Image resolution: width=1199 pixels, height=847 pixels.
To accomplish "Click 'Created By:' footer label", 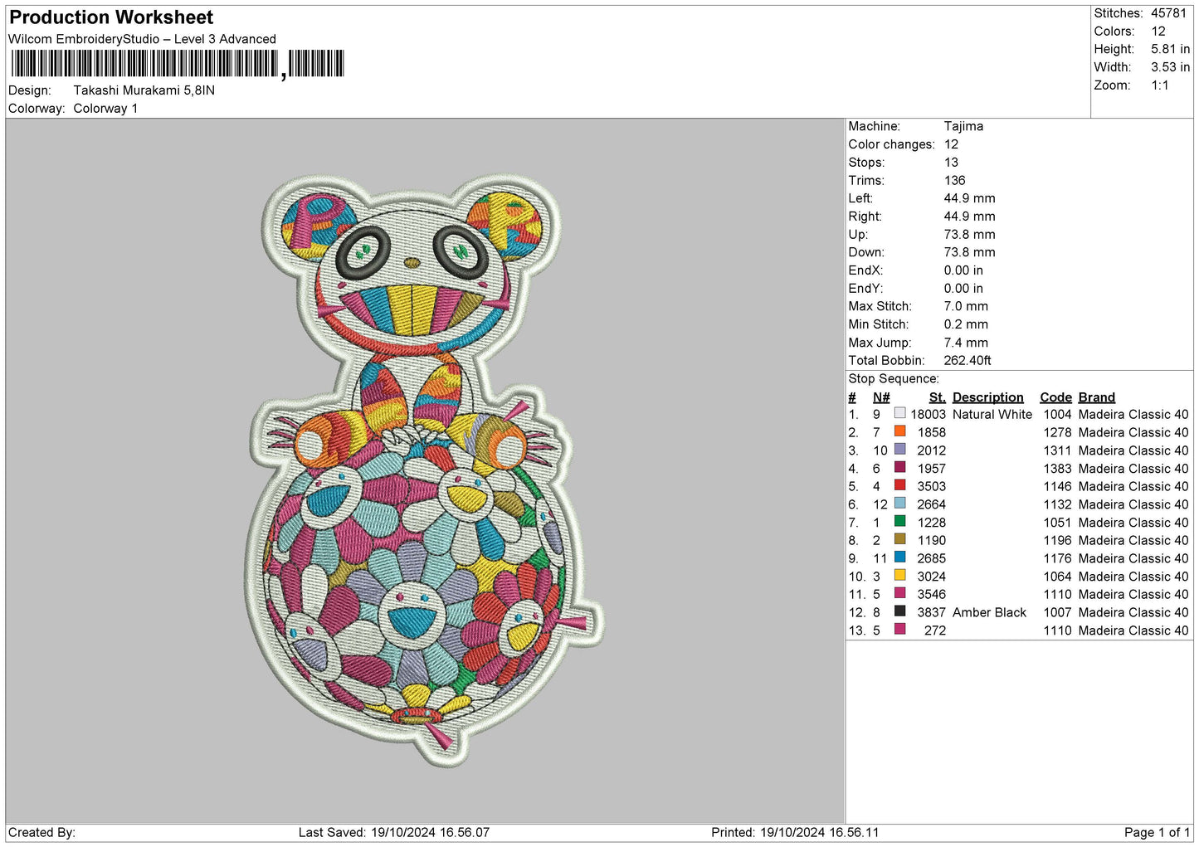I will pos(41,832).
